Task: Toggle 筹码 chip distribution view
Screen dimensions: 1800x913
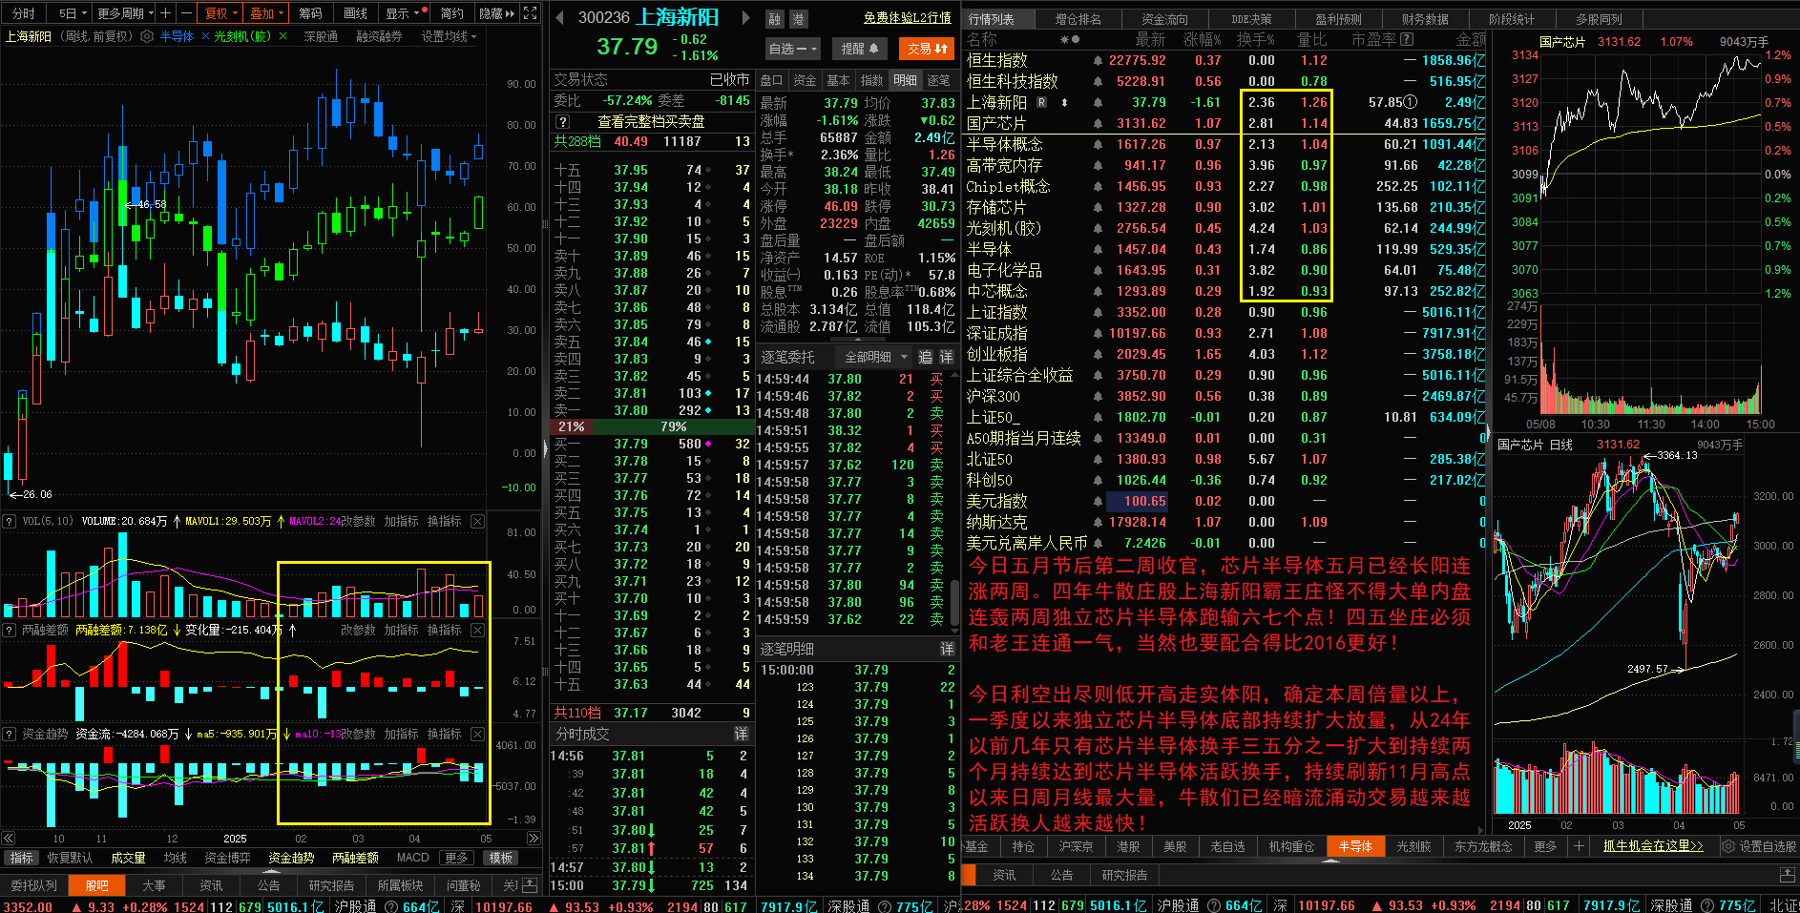Action: click(x=310, y=13)
